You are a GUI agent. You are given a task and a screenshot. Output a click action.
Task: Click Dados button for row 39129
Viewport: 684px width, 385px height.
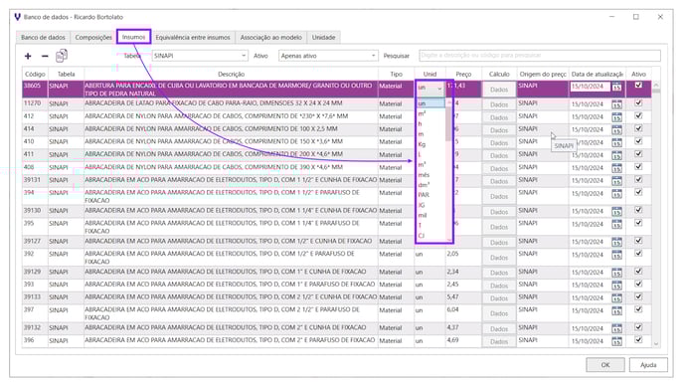tap(499, 273)
